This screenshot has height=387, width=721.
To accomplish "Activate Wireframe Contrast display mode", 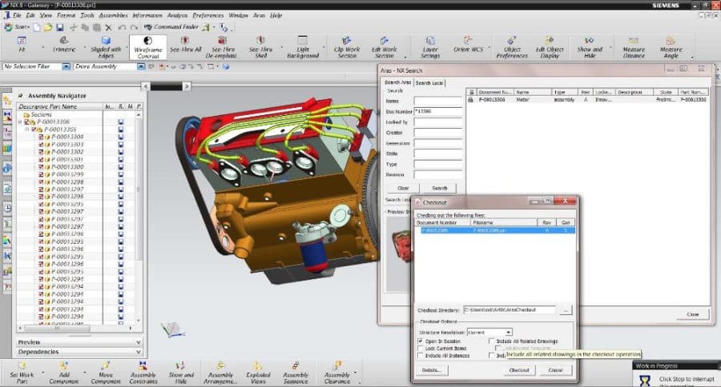I will [148, 47].
